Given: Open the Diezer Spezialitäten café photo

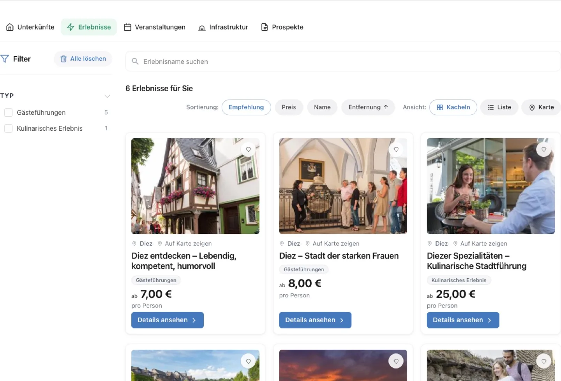Looking at the screenshot, I should point(491,186).
